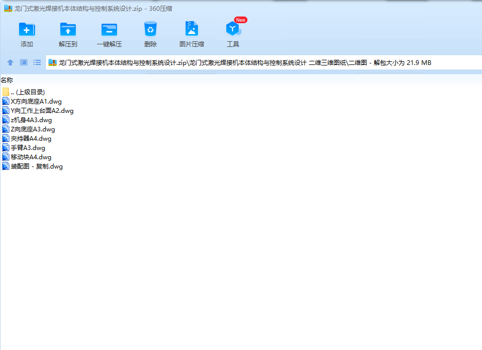Click the dwg icon of 手臂A3.dwg
Screen dimensions: 482x350
pyautogui.click(x=6, y=148)
